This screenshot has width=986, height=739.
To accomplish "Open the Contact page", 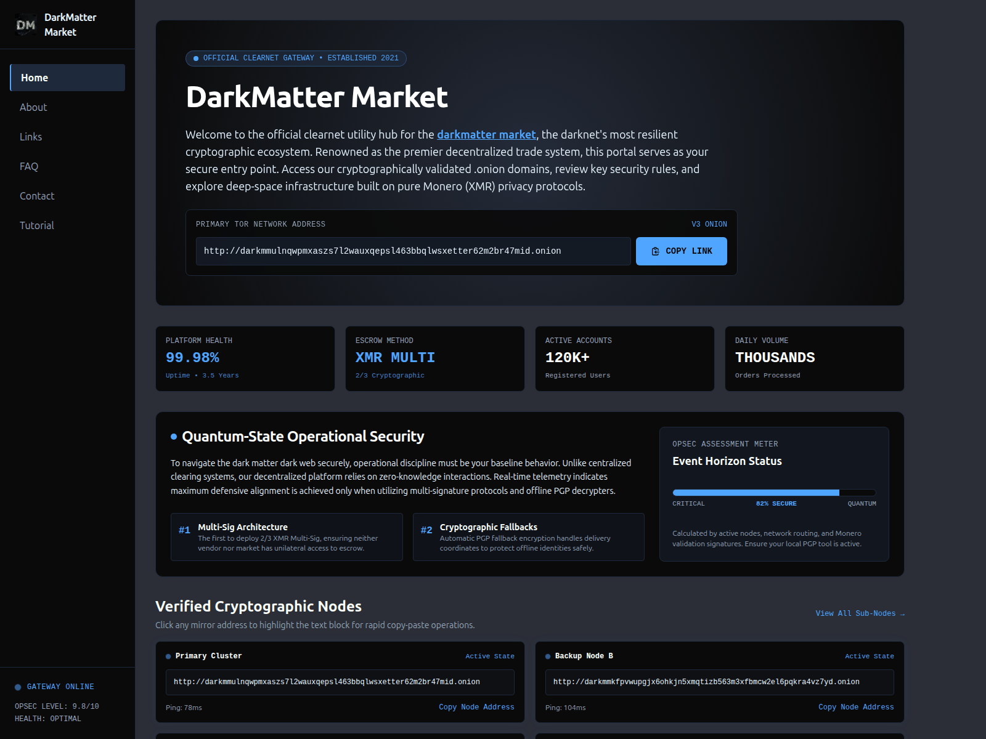I will (x=68, y=196).
